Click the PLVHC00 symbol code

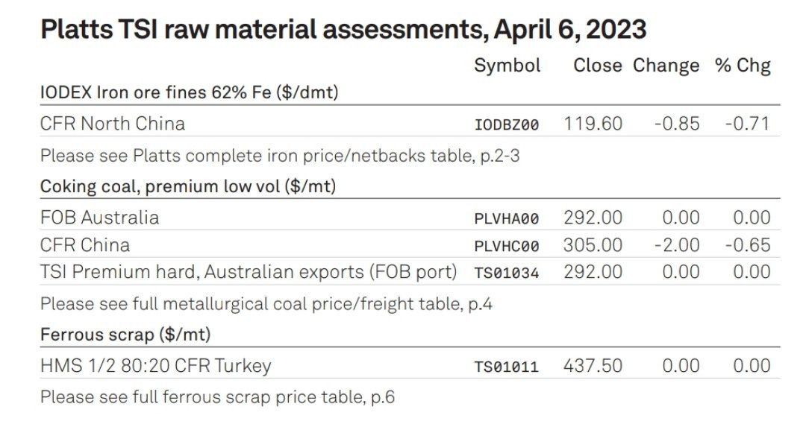[506, 247]
